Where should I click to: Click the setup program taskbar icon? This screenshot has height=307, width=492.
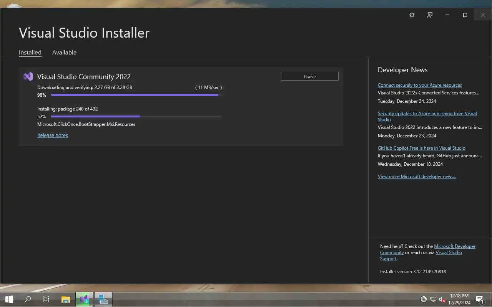click(x=103, y=299)
